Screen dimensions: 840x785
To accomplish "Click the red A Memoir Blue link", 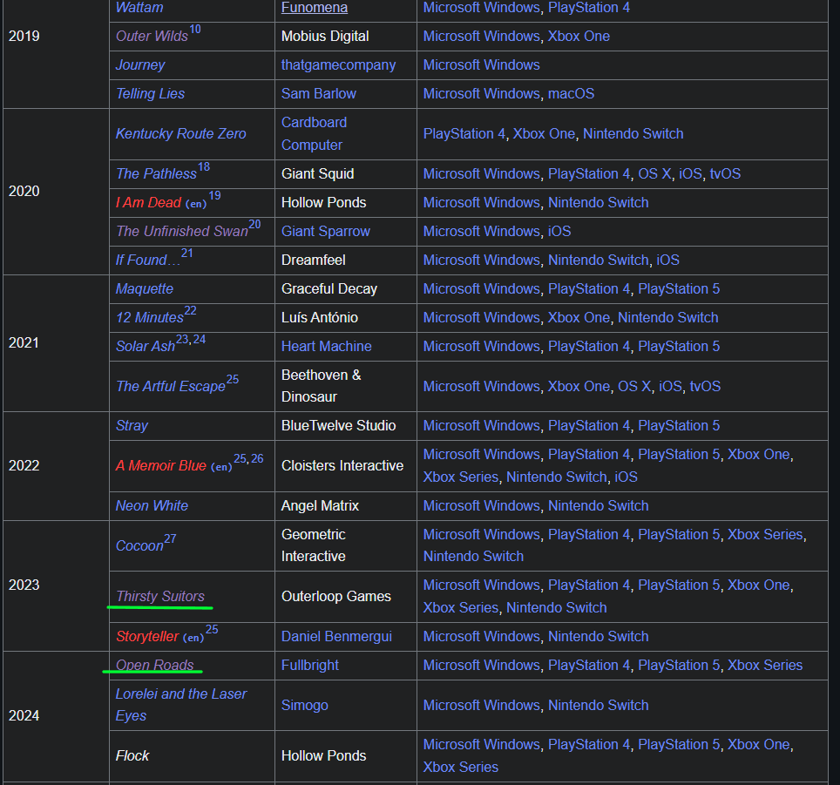I will coord(160,466).
